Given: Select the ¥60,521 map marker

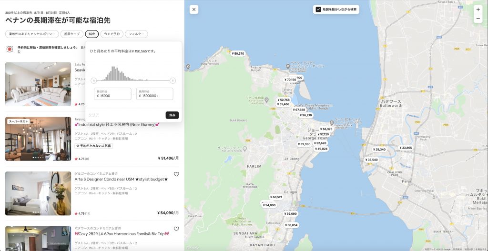Looking at the screenshot, I should point(276,197).
